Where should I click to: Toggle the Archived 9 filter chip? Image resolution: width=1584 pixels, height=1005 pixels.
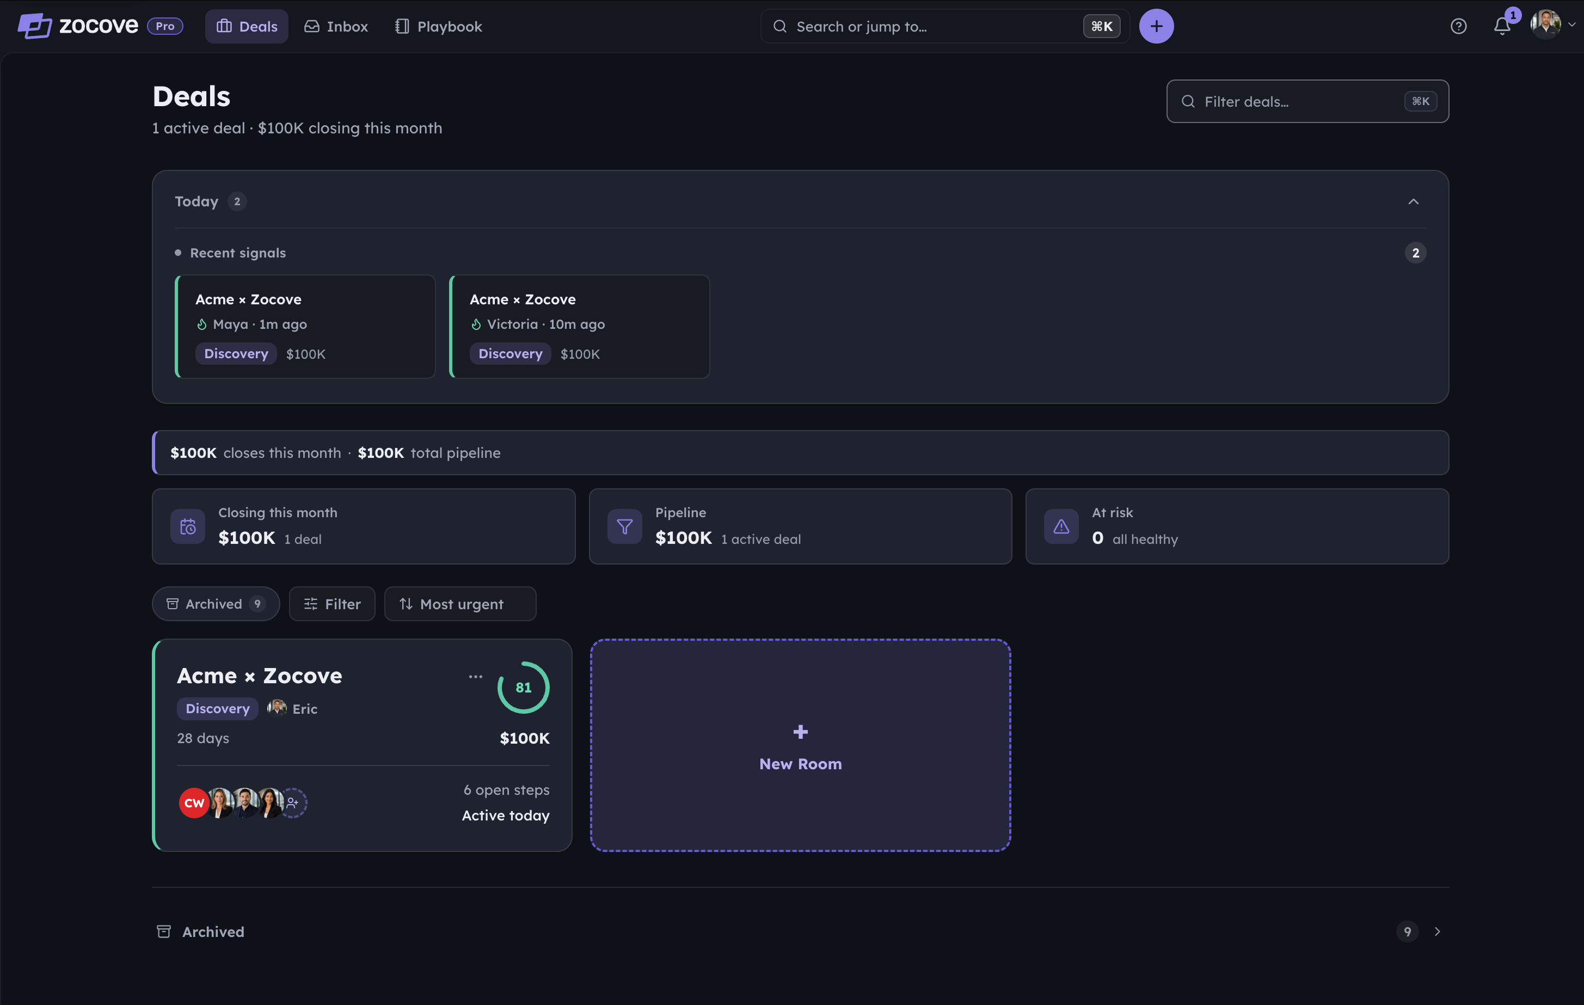point(216,604)
